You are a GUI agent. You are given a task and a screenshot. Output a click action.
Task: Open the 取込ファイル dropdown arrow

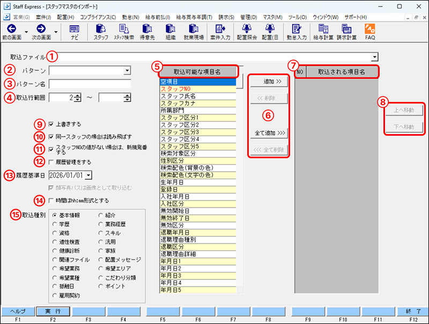374,57
